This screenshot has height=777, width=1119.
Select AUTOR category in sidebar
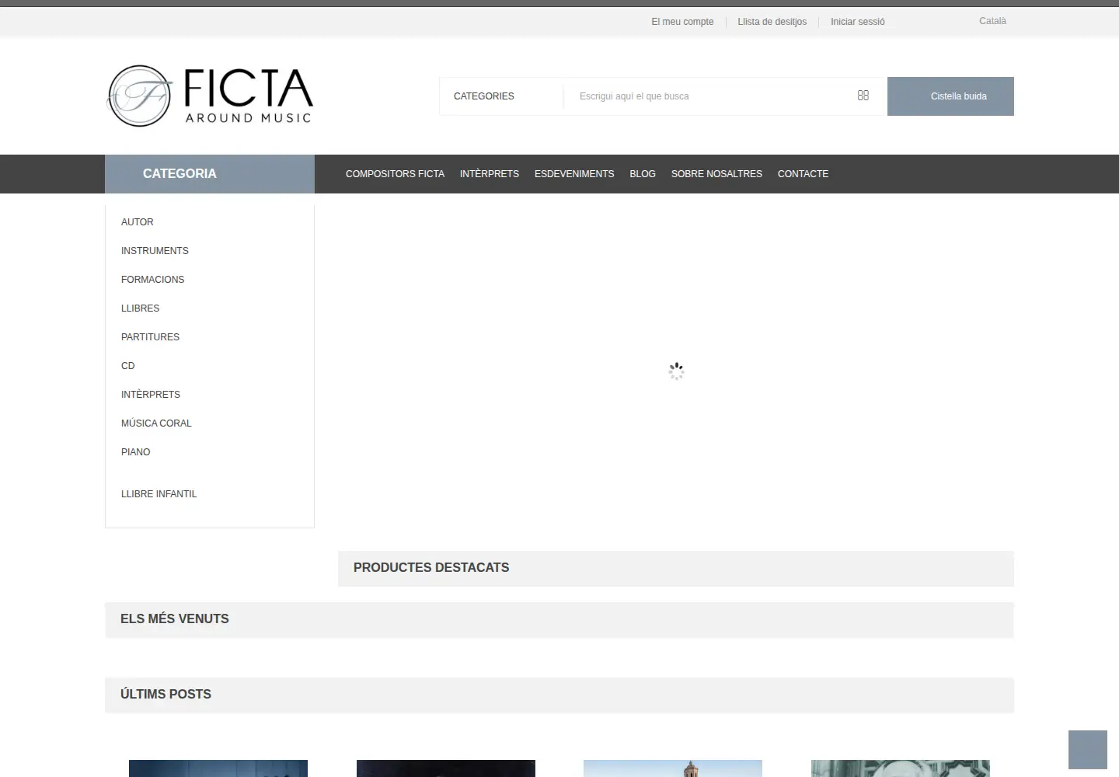pyautogui.click(x=138, y=222)
